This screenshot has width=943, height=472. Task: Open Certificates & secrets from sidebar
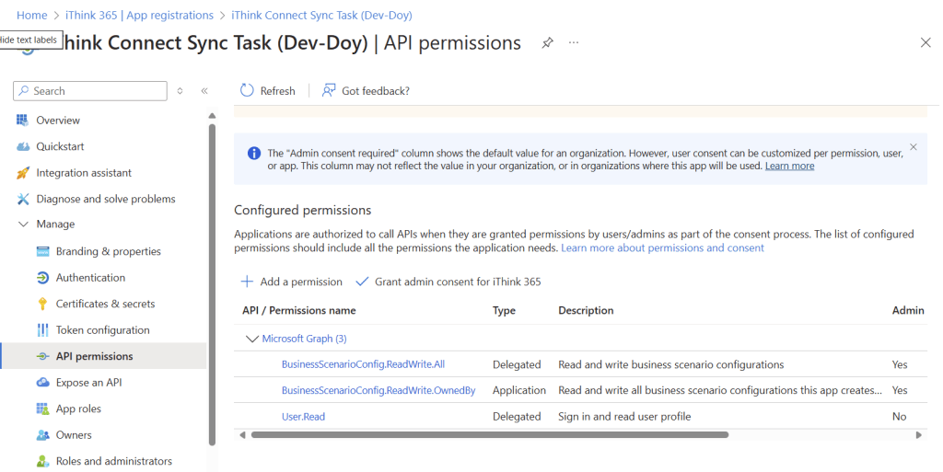105,304
